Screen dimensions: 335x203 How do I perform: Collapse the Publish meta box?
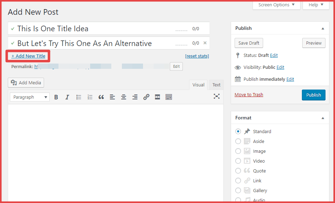323,28
